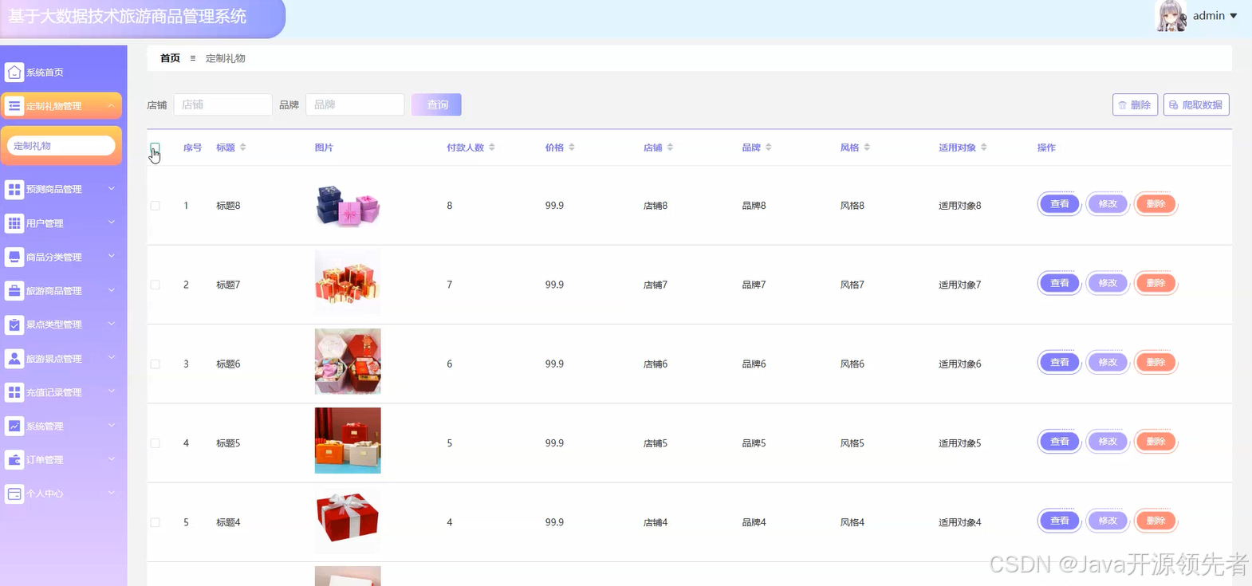The height and width of the screenshot is (586, 1252).
Task: Click the 系统首页 home icon
Action: click(14, 73)
